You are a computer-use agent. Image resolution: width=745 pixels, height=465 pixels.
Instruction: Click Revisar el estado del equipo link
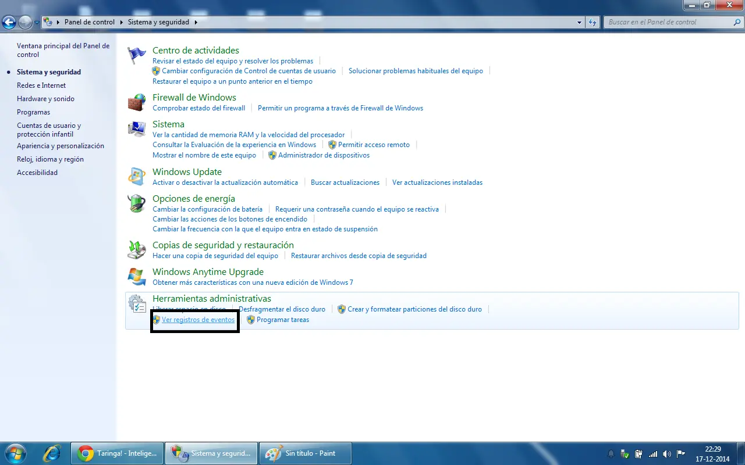[233, 61]
